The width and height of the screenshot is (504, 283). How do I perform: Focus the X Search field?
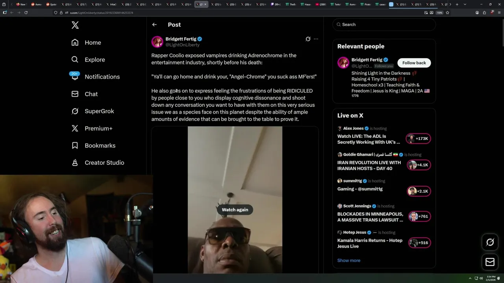[x=384, y=24]
